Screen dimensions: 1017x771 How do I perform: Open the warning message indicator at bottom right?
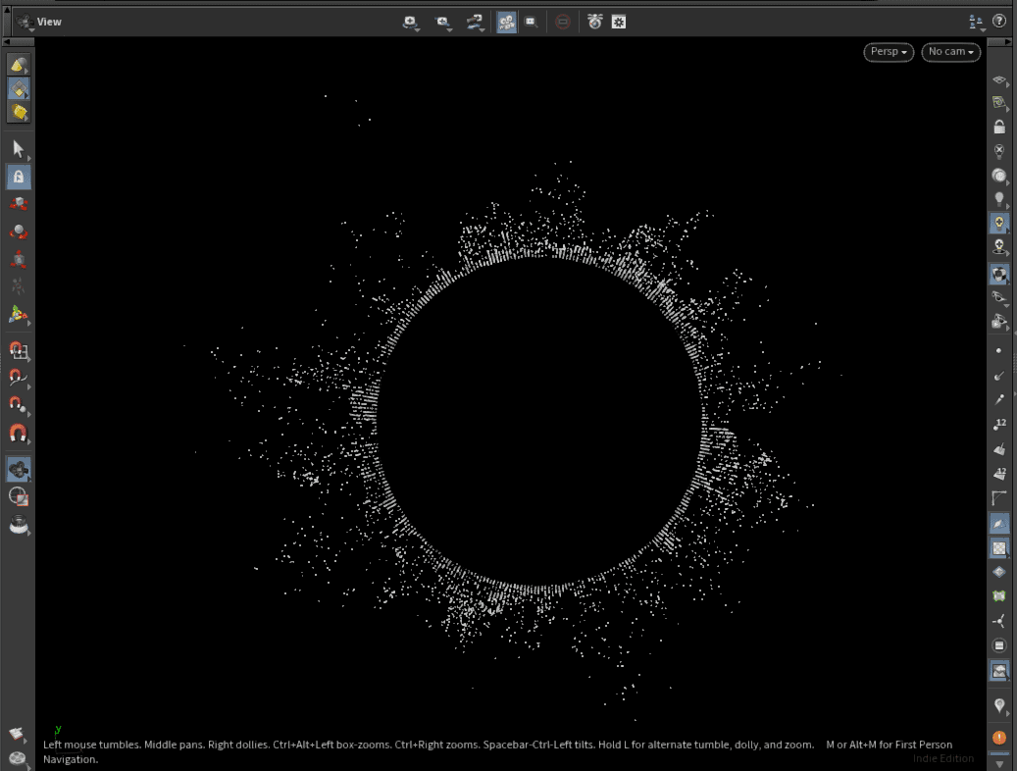(x=998, y=737)
